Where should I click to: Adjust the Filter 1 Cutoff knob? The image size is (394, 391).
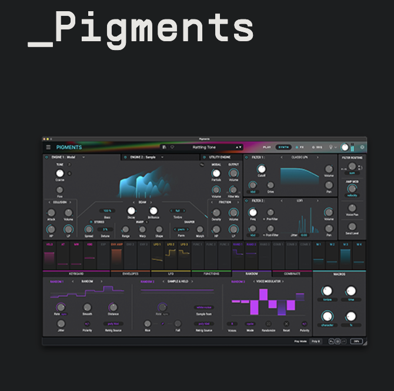pos(261,169)
